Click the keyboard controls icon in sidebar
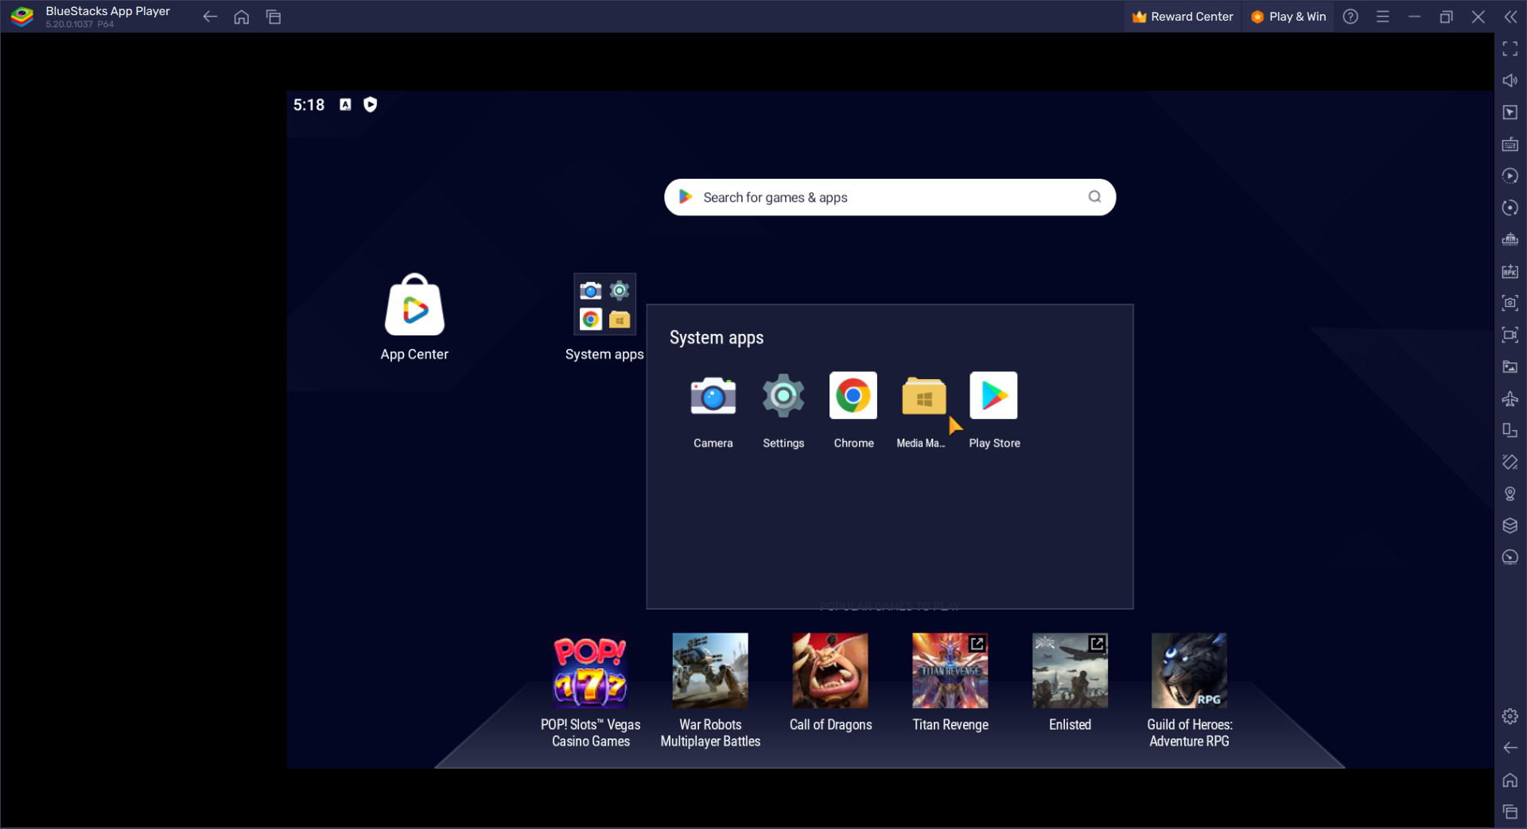 pyautogui.click(x=1510, y=145)
